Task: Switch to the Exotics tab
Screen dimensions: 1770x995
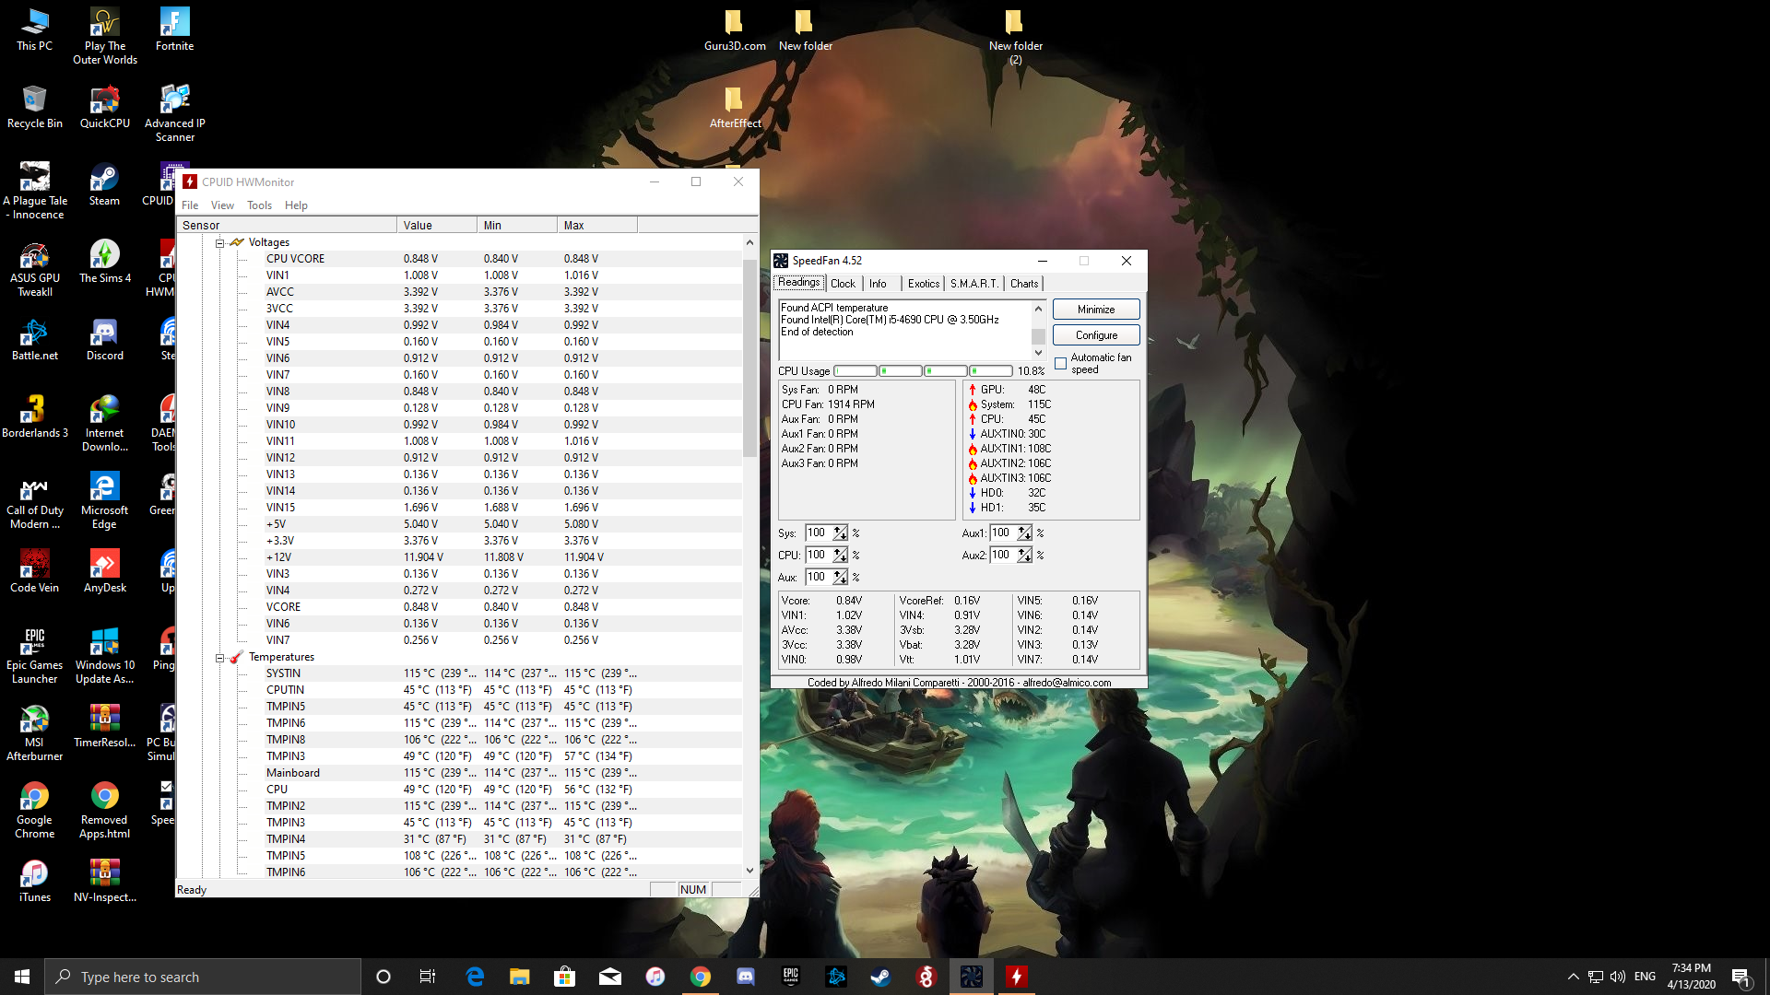Action: [923, 284]
